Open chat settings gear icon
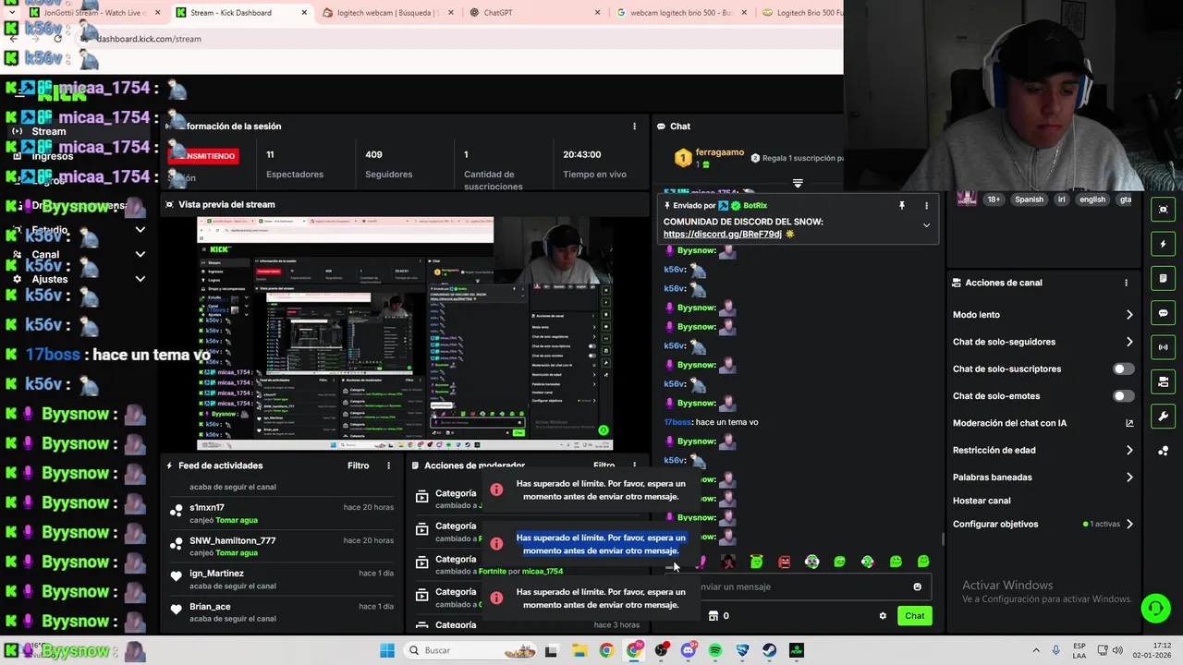The image size is (1183, 665). click(x=883, y=616)
